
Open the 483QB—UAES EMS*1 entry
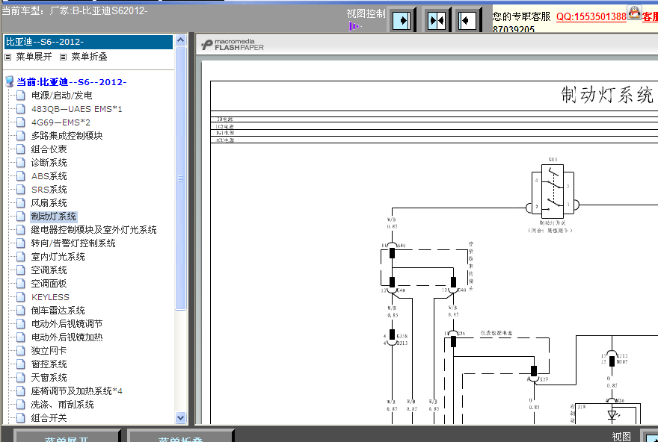click(x=76, y=109)
